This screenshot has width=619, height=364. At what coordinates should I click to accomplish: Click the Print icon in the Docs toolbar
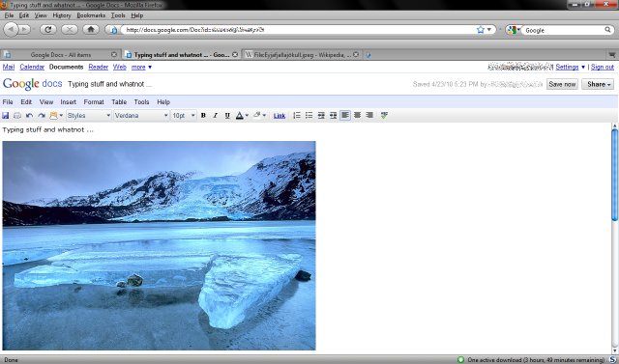pos(17,116)
